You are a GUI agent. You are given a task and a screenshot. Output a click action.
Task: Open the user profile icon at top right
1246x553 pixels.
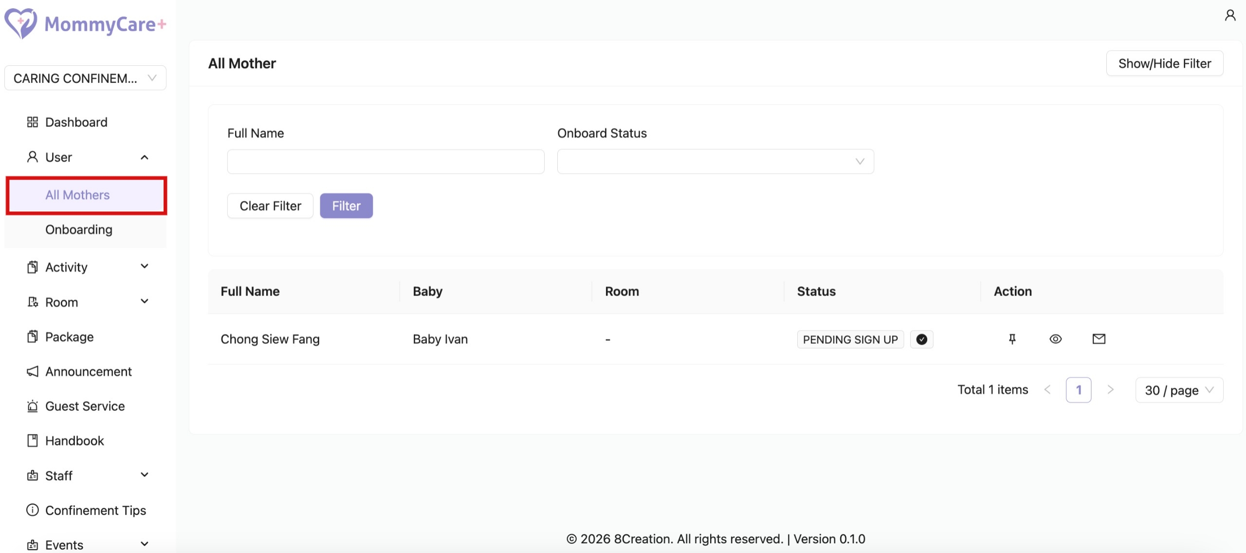click(1230, 16)
